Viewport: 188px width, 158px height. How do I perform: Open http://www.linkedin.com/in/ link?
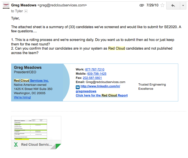coord(100,86)
